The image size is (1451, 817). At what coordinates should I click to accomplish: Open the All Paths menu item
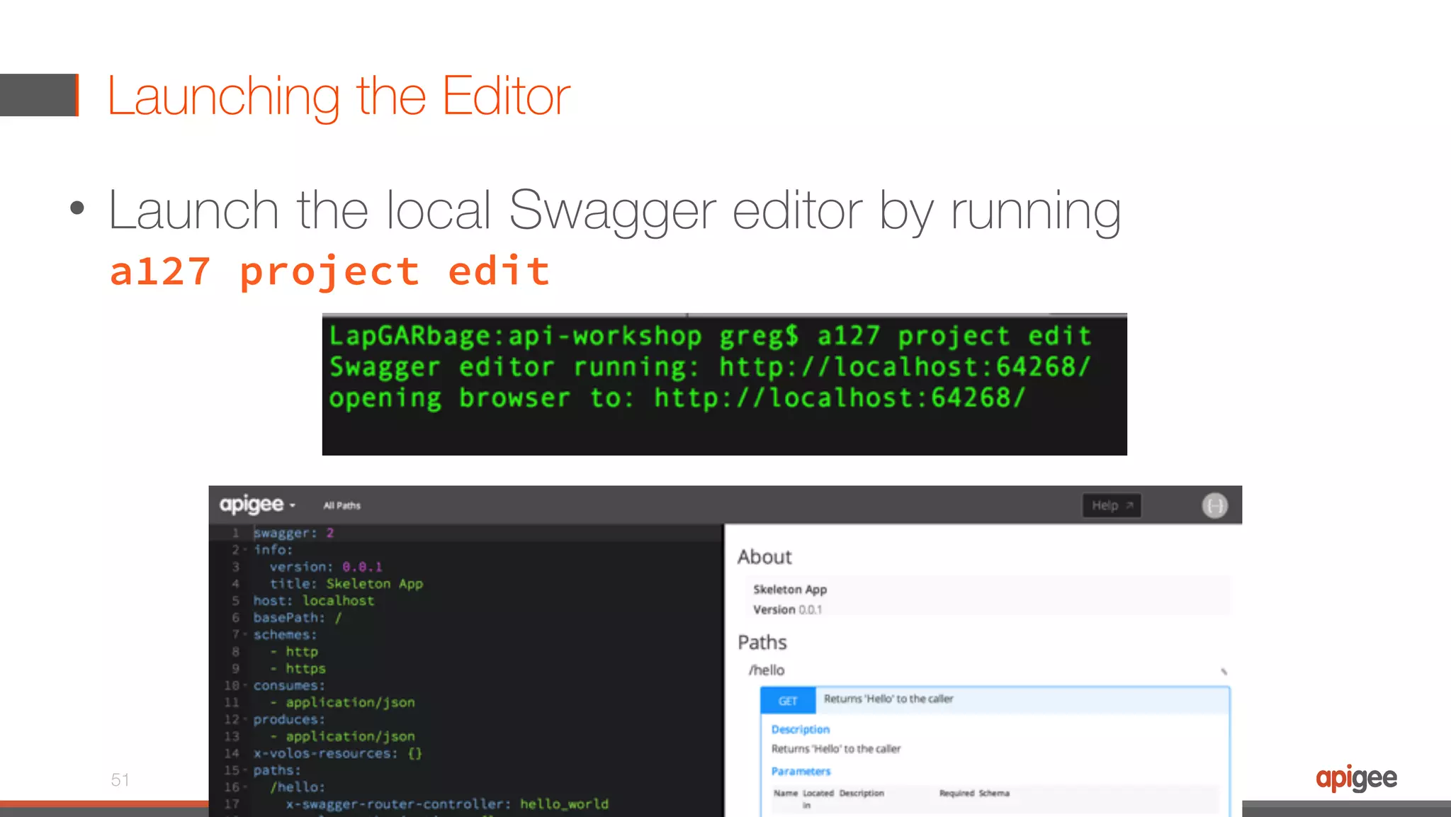(342, 505)
